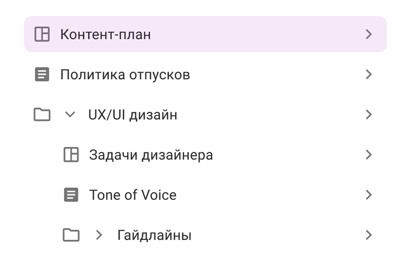The width and height of the screenshot is (411, 270).
Task: Collapse the UX/UI дизайн folder
Action: click(x=70, y=114)
